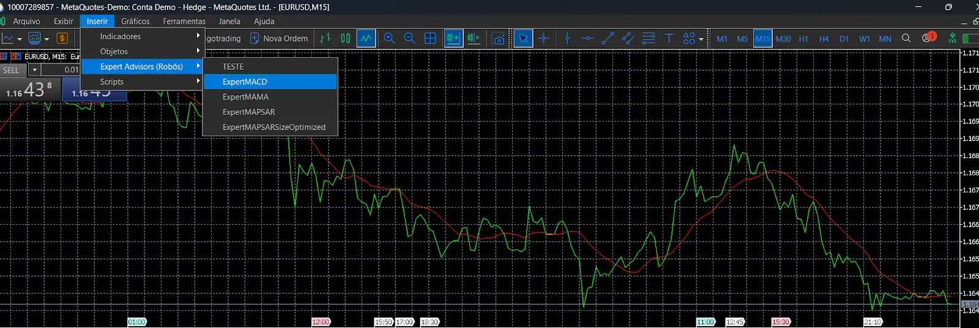The height and width of the screenshot is (328, 979).
Task: Zoom out of the chart
Action: (410, 38)
